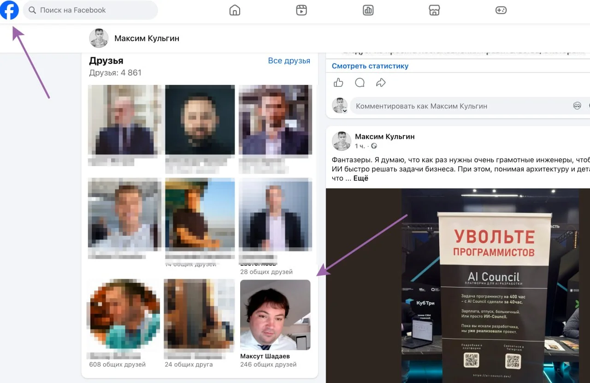Click the Максим Кульгин name in profile header
This screenshot has height=383, width=590.
click(147, 38)
